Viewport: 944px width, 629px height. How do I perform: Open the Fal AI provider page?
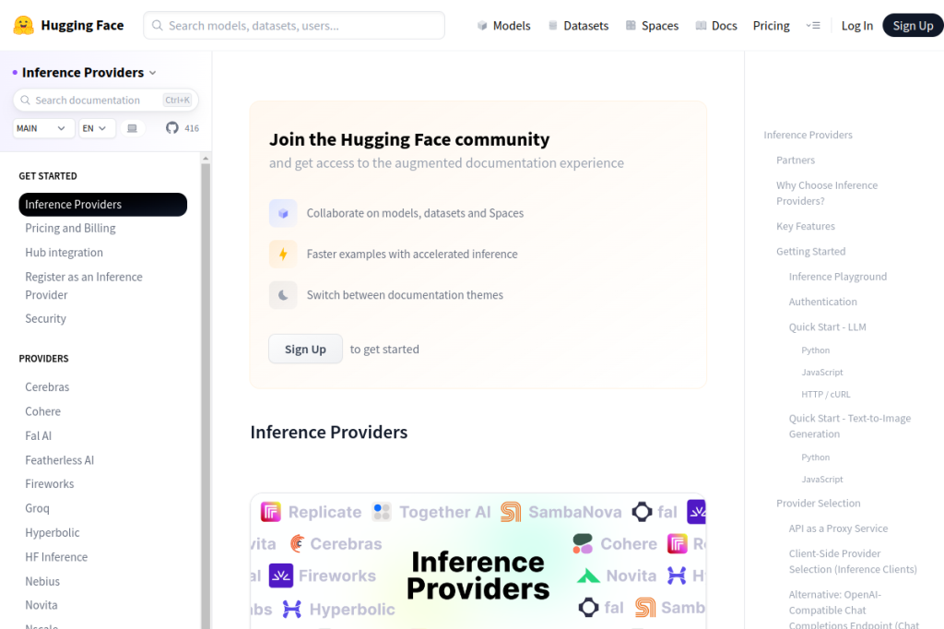pyautogui.click(x=38, y=435)
